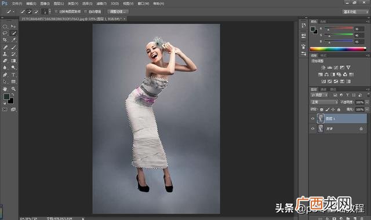Select the Quick Selection tool in toolbox
371x220 pixels.
click(13, 33)
